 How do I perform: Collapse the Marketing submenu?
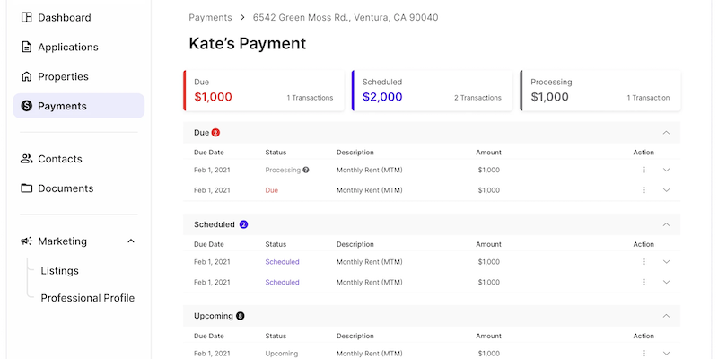point(131,241)
